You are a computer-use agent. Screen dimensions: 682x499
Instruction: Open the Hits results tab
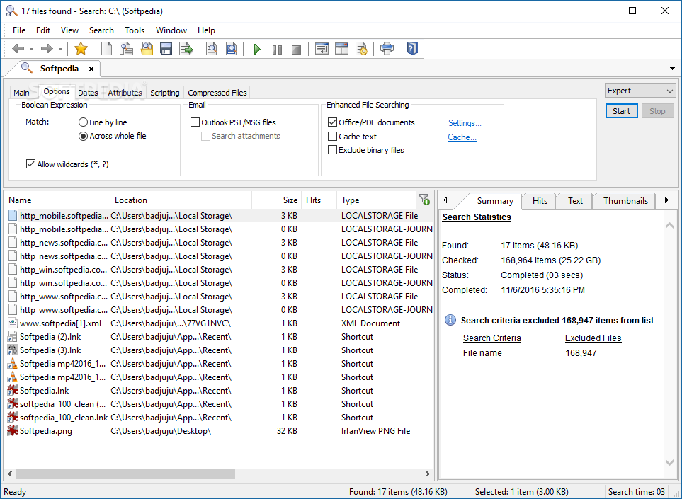click(540, 201)
